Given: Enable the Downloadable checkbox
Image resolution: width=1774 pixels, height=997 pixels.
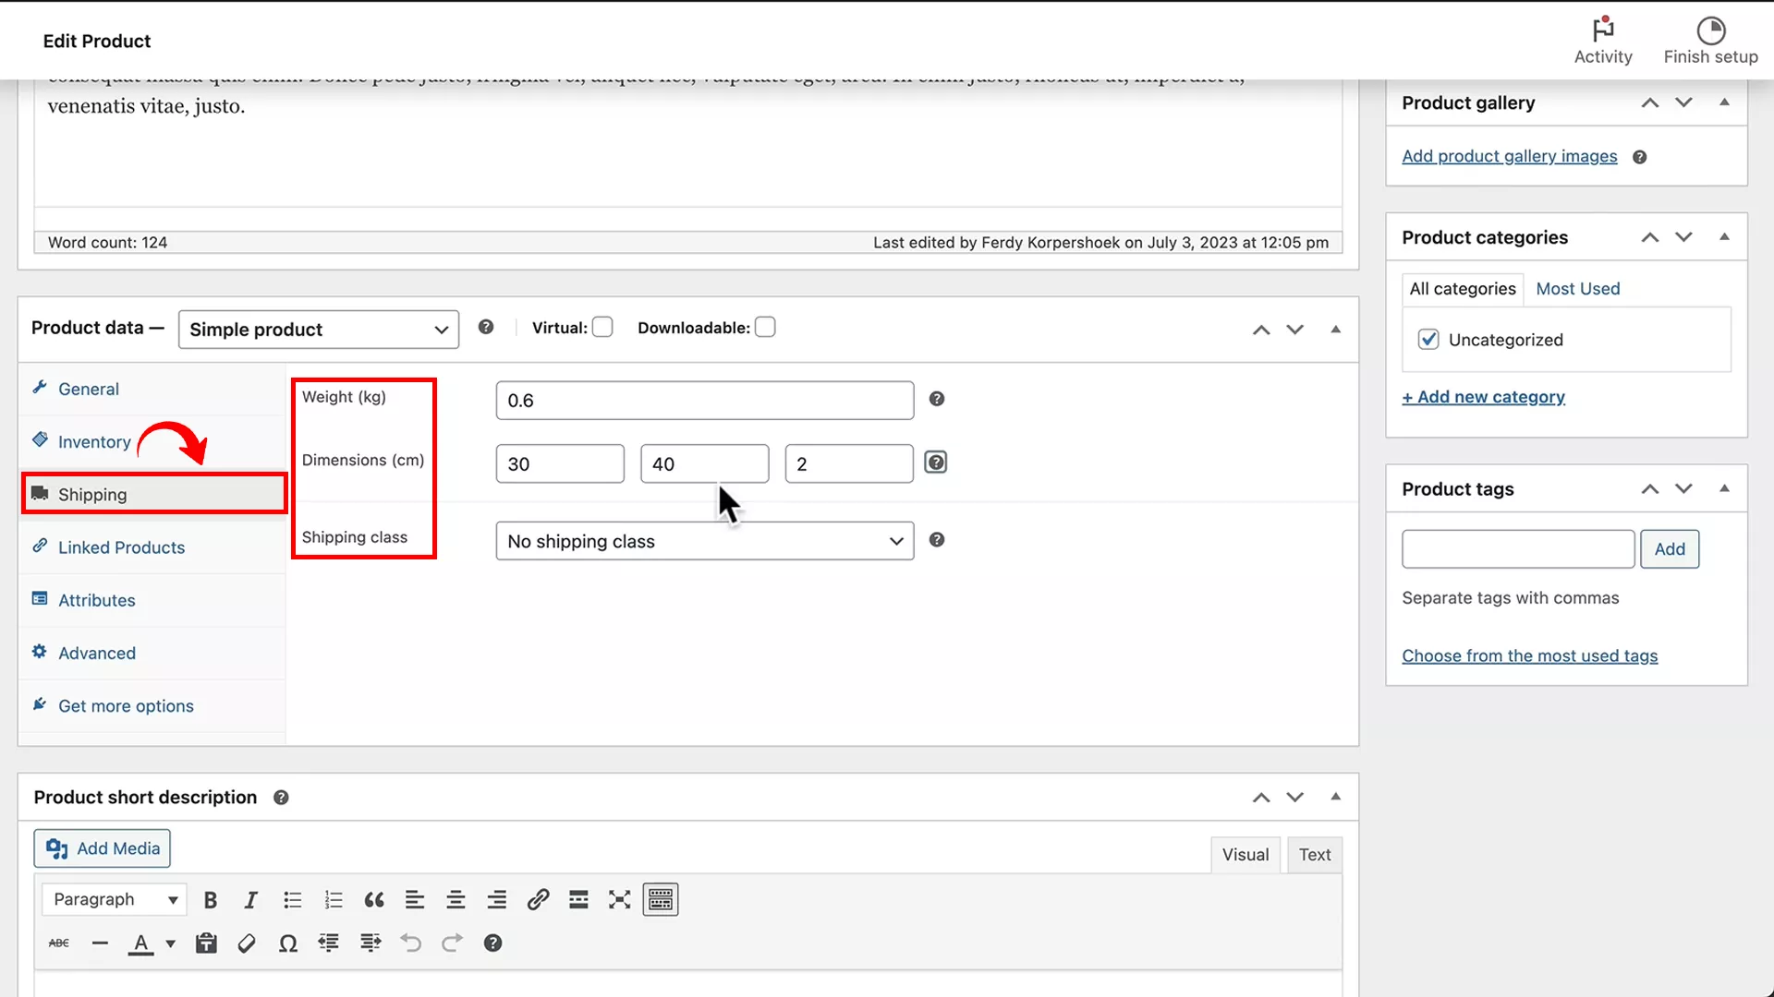Looking at the screenshot, I should tap(765, 326).
